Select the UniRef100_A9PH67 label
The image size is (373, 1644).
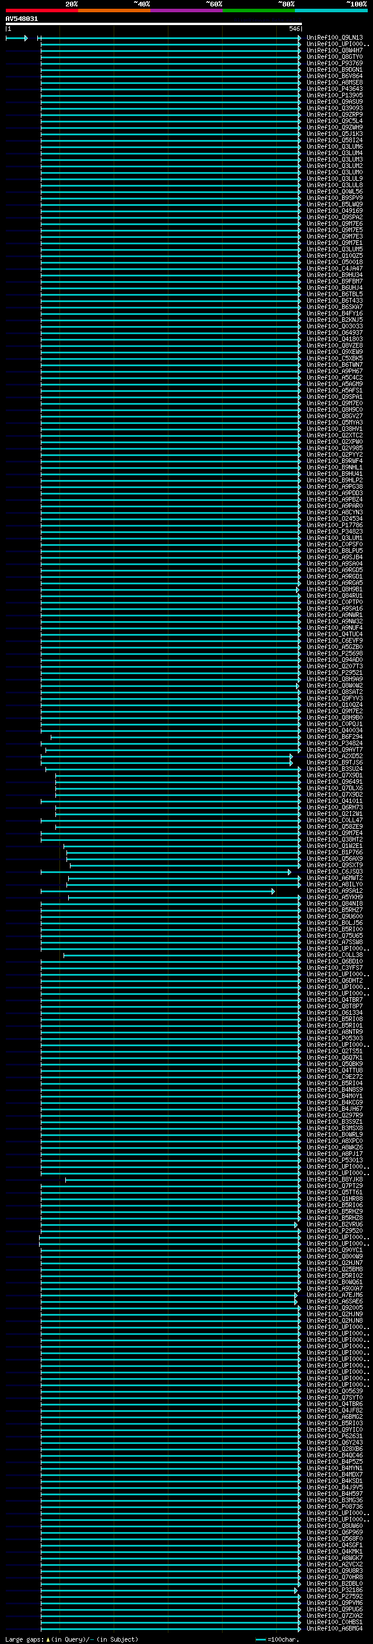click(335, 371)
